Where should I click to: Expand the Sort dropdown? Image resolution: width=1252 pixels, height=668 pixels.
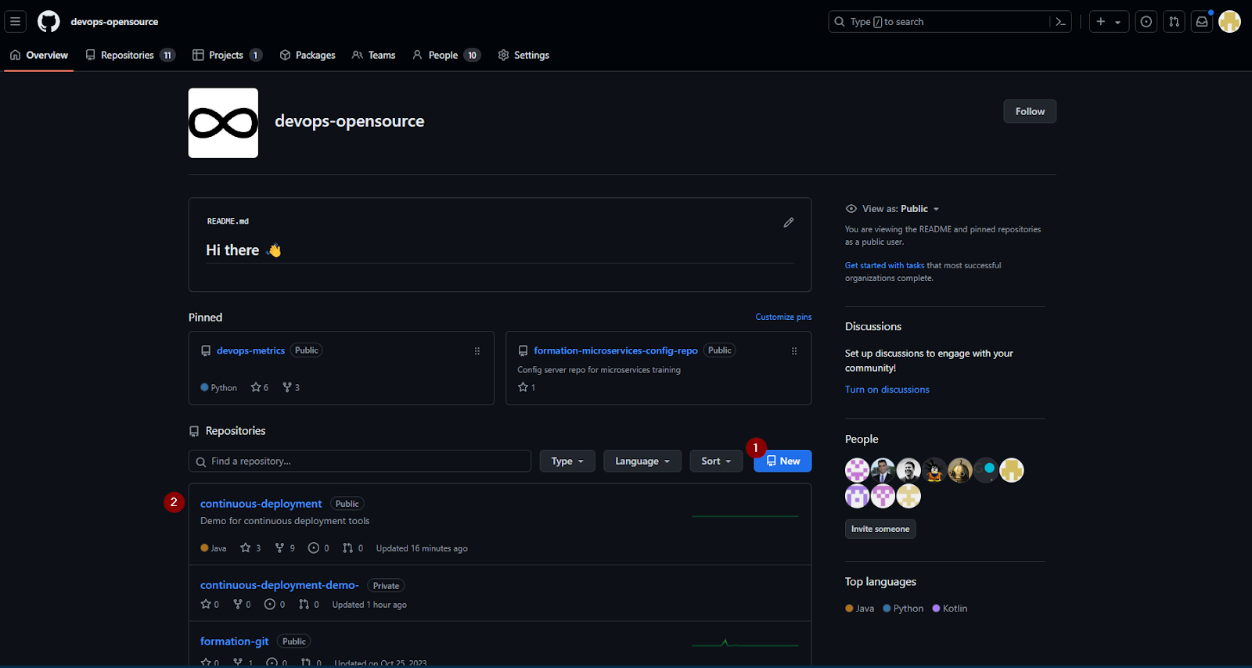pyautogui.click(x=716, y=461)
